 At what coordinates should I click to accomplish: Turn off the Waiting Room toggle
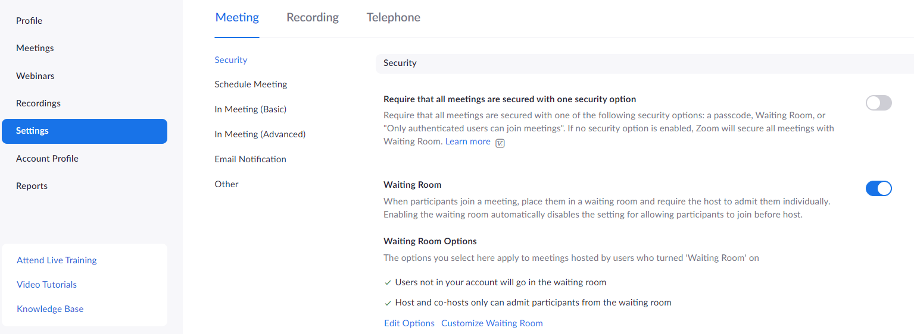878,188
